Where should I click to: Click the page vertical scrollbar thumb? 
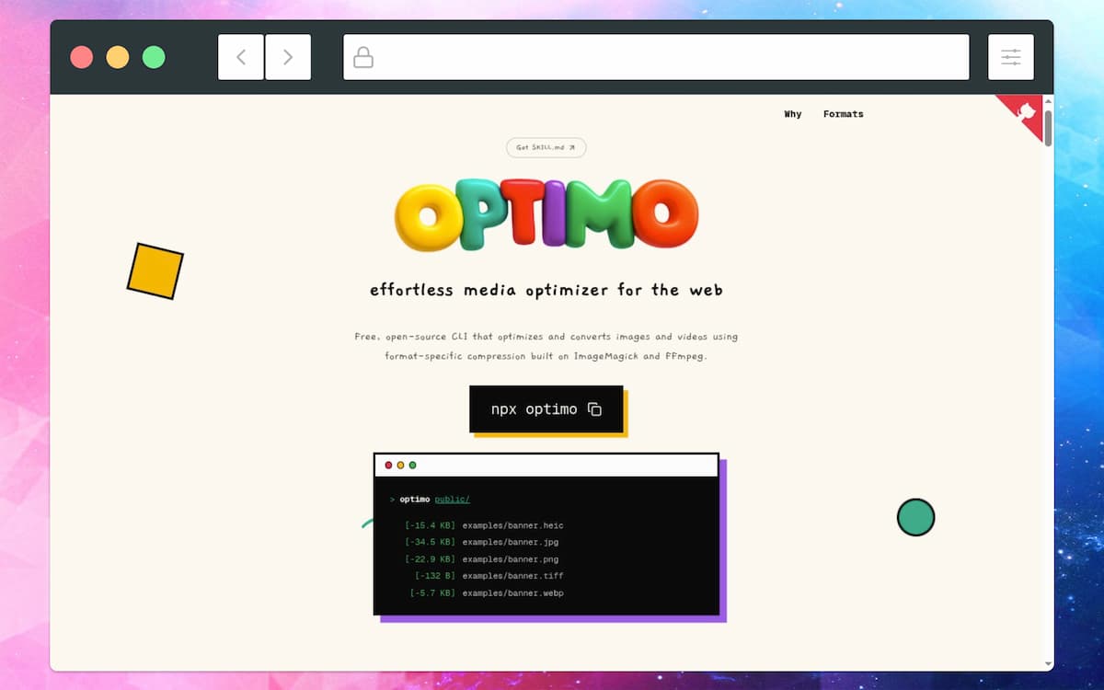tap(1048, 127)
